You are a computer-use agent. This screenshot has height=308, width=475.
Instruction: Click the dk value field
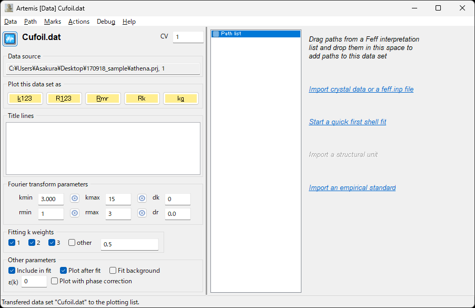tap(178, 199)
